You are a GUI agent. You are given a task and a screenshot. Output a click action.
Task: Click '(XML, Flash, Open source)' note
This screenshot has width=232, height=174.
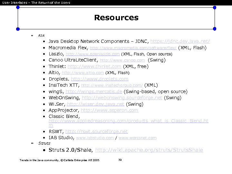pos(147,54)
